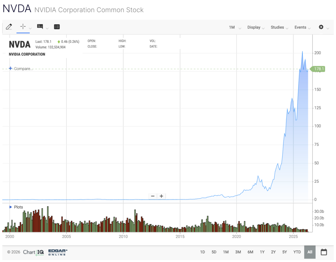Image resolution: width=336 pixels, height=262 pixels.
Task: Select the YTD range
Action: 297,252
